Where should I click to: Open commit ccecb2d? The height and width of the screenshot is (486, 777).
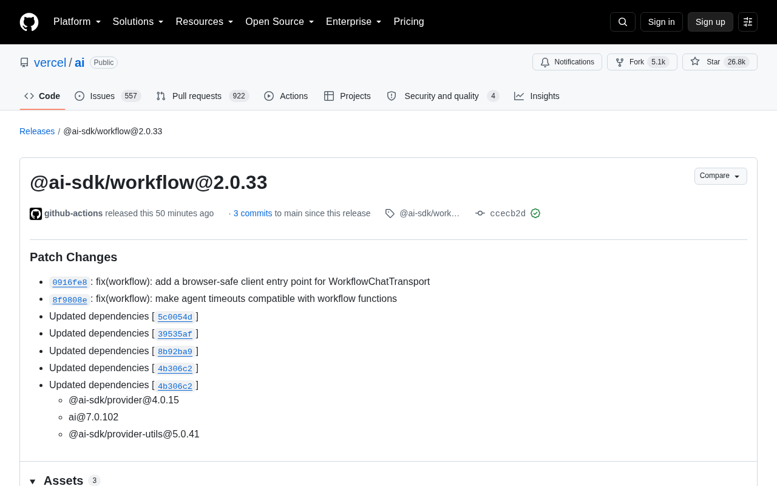[x=508, y=213]
